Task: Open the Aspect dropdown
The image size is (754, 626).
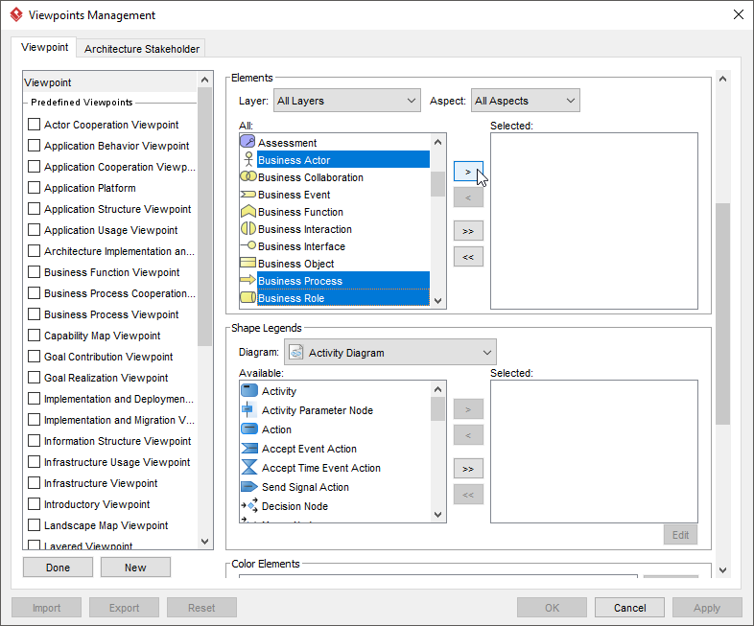Action: coord(525,101)
